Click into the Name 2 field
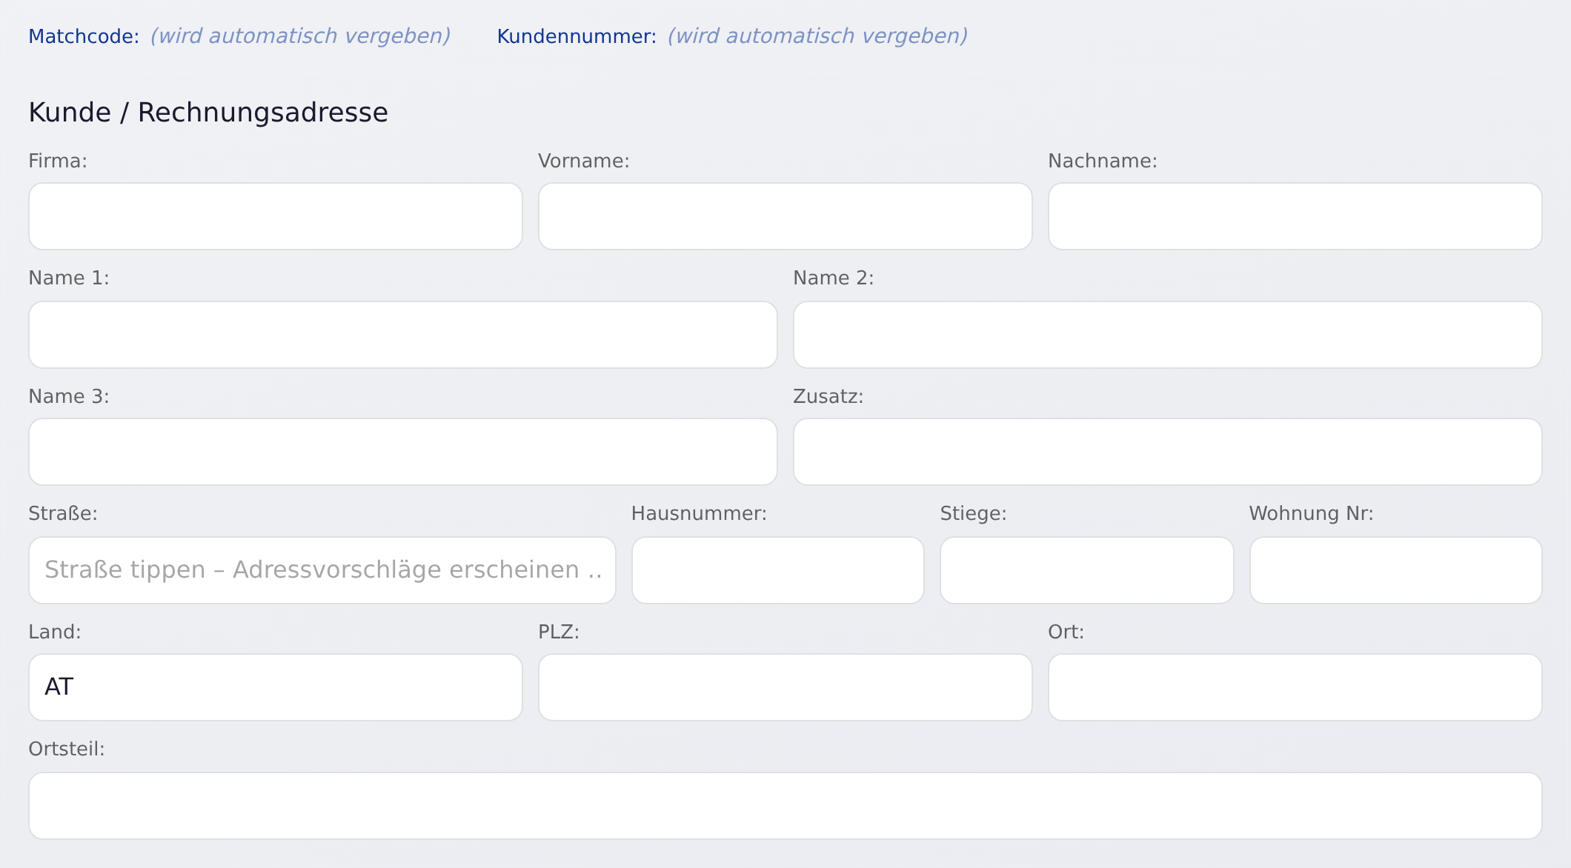Image resolution: width=1571 pixels, height=868 pixels. click(x=1168, y=335)
